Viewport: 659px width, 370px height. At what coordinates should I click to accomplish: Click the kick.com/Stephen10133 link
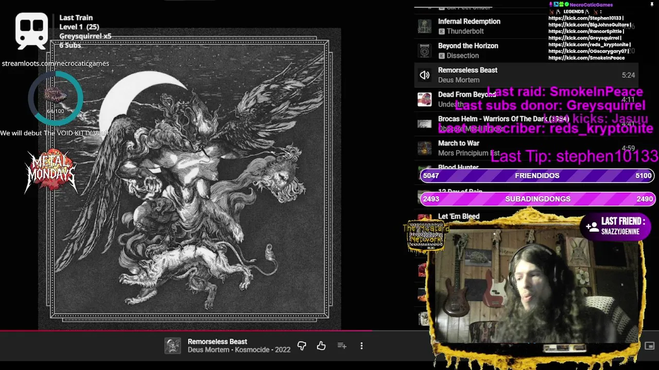(585, 18)
